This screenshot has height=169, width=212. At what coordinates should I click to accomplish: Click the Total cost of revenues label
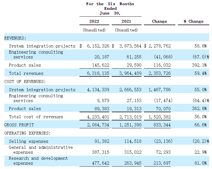(36, 117)
